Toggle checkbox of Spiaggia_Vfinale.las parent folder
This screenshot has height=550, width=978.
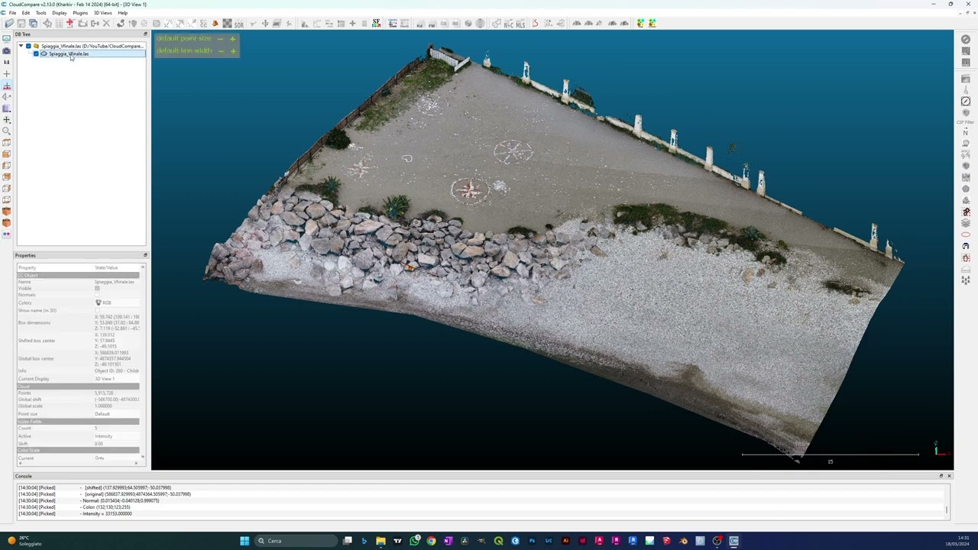coord(28,46)
